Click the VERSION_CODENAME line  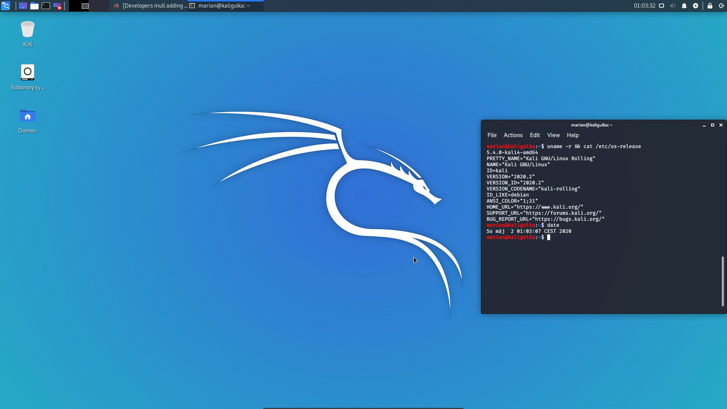point(534,189)
